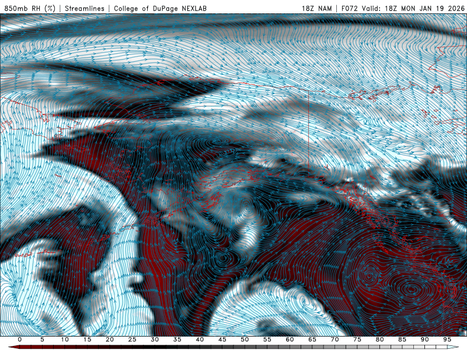Click the colorbar value label "25"
467x350 pixels.
tap(133, 339)
